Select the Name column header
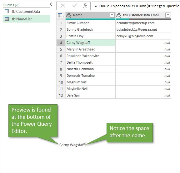Screen dimensions: 180x173 click(x=90, y=15)
